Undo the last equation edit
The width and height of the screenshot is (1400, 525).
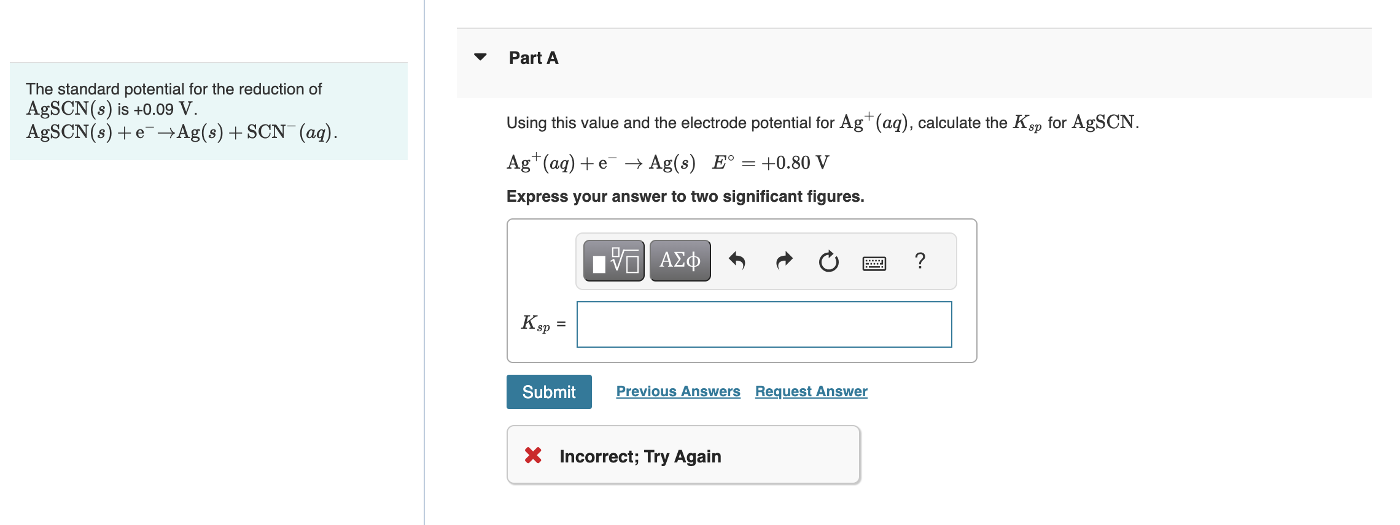pyautogui.click(x=738, y=261)
